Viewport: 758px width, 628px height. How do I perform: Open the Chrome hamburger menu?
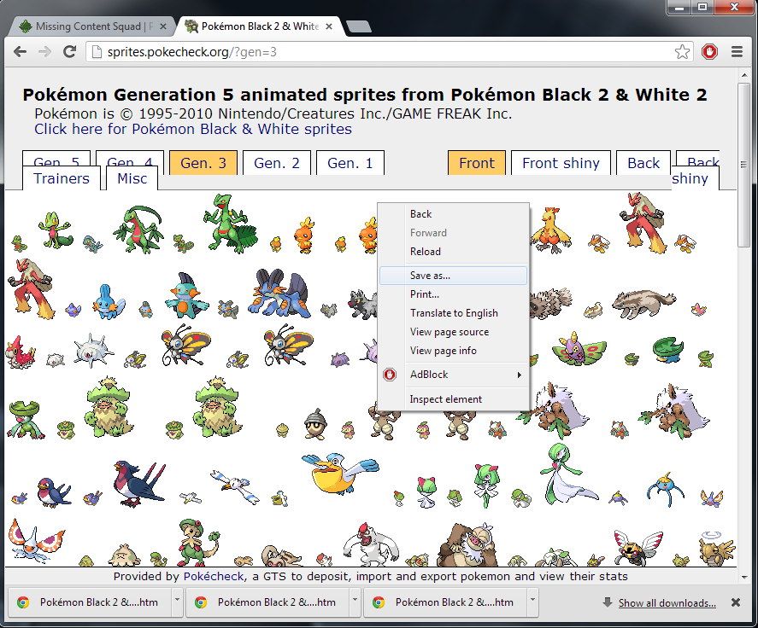[737, 52]
